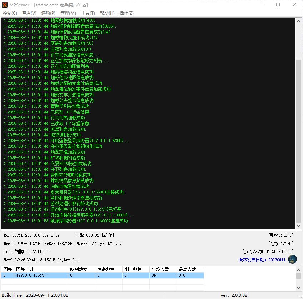Open the 控制(C) menu
Viewport: 303px width, 299px height.
10,13
